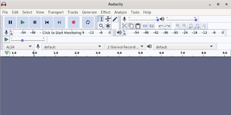231x115 pixels.
Task: Click the Cut scissors icon
Action: [x=124, y=26]
